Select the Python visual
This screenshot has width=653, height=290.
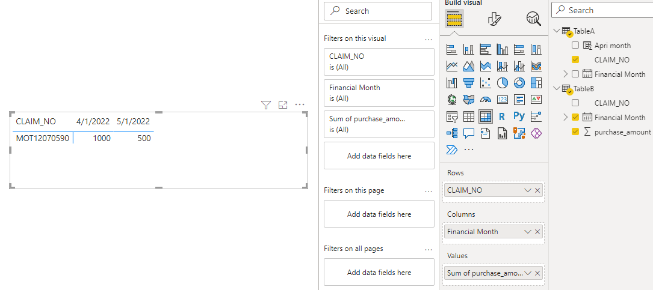click(x=519, y=116)
